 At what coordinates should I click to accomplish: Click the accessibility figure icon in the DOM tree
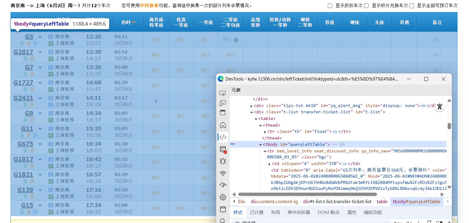440,106
